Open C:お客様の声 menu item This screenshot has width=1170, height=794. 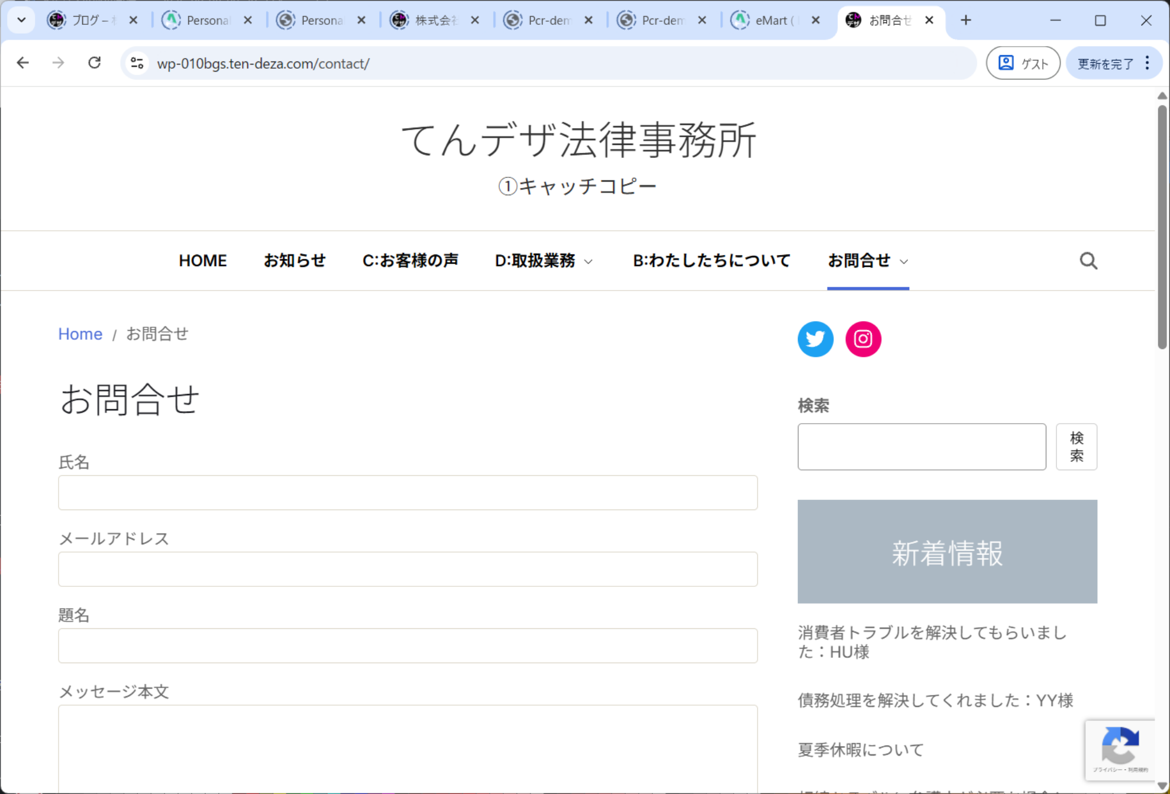(x=410, y=261)
